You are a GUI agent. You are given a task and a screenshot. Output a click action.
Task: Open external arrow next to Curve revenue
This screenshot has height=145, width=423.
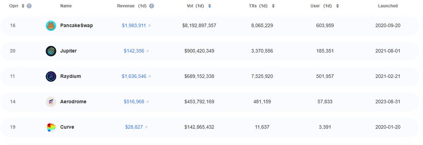tap(146, 127)
